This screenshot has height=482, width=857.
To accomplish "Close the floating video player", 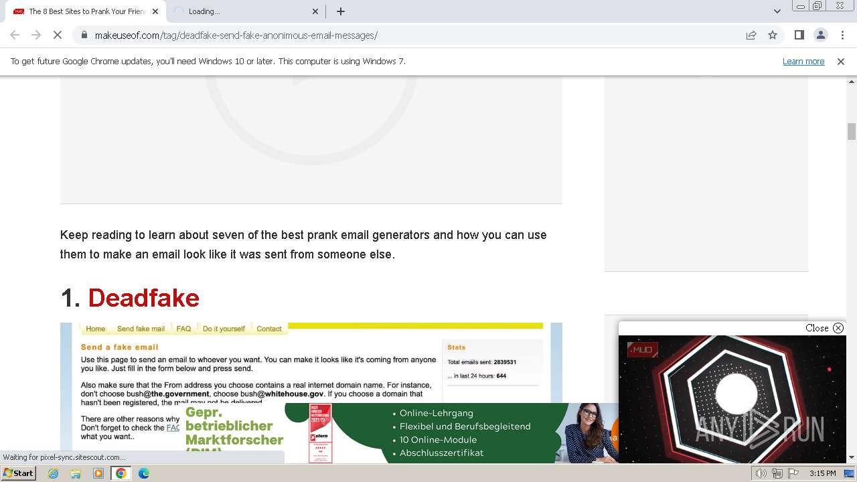I will click(x=824, y=328).
